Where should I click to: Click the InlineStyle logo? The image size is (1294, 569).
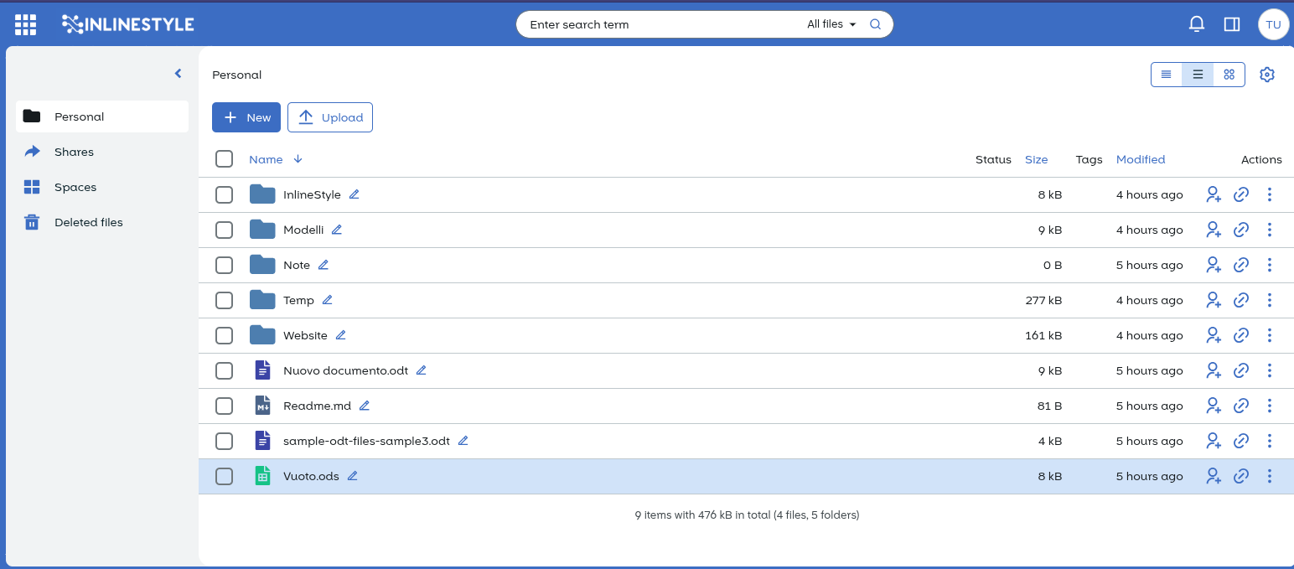[128, 24]
